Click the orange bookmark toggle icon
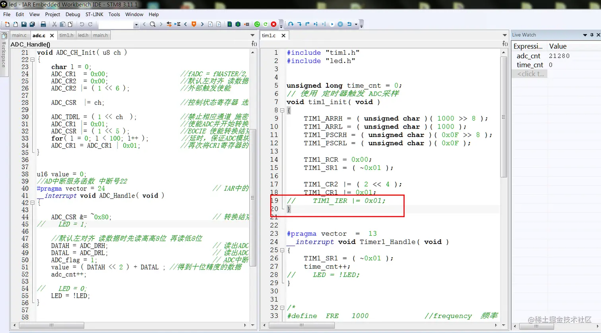601x333 pixels. [194, 24]
